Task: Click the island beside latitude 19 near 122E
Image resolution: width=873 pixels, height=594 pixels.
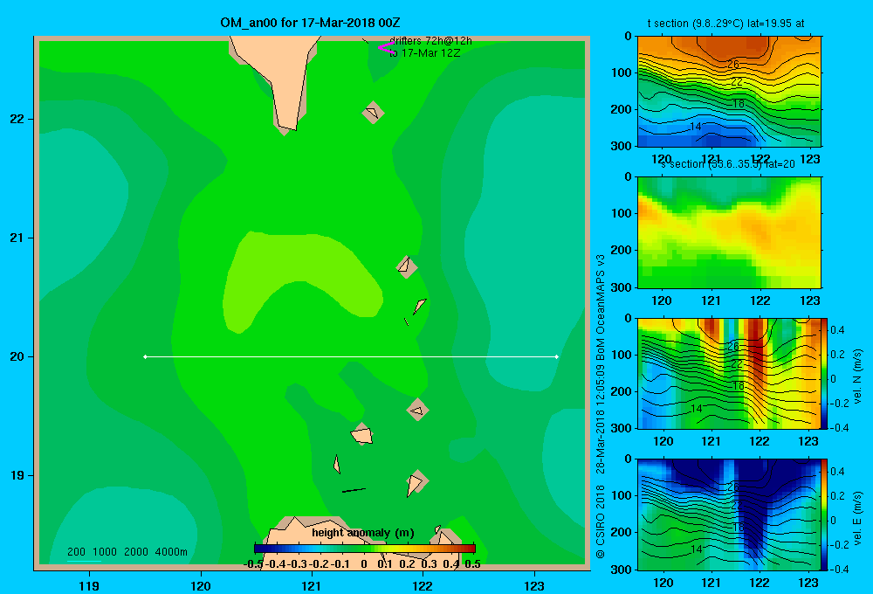Action: pos(416,482)
